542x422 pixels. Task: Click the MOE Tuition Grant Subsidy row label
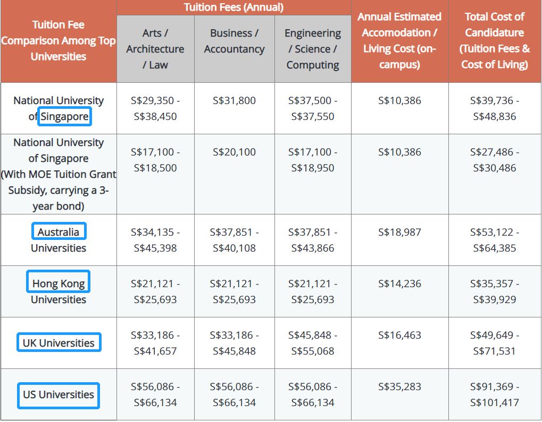click(x=59, y=174)
